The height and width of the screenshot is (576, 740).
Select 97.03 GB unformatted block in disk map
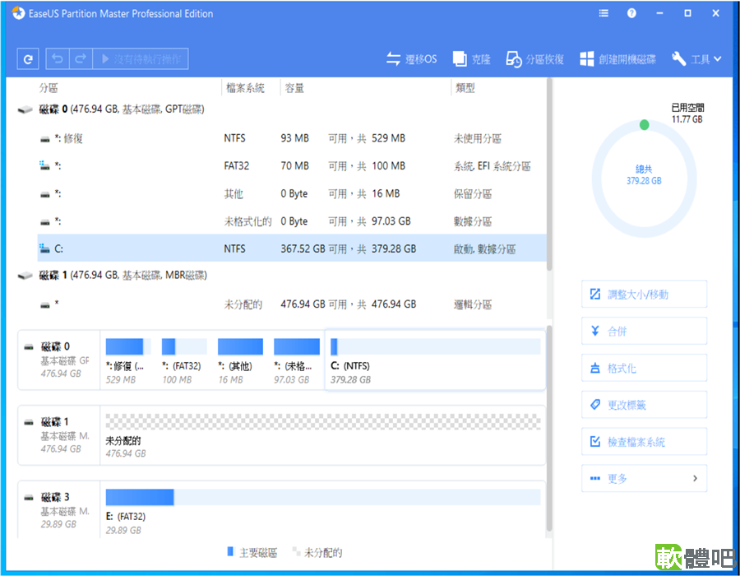click(x=296, y=360)
